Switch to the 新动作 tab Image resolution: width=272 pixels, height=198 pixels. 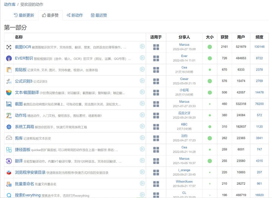(x=75, y=15)
